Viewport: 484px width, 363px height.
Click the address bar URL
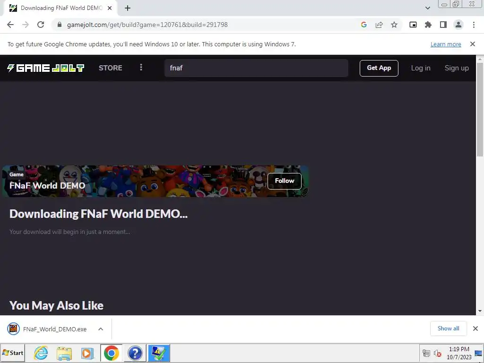pyautogui.click(x=147, y=25)
